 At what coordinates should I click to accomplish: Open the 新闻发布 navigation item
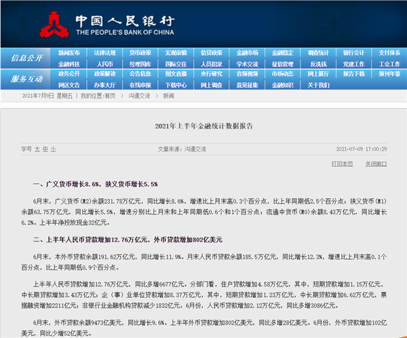tap(69, 52)
